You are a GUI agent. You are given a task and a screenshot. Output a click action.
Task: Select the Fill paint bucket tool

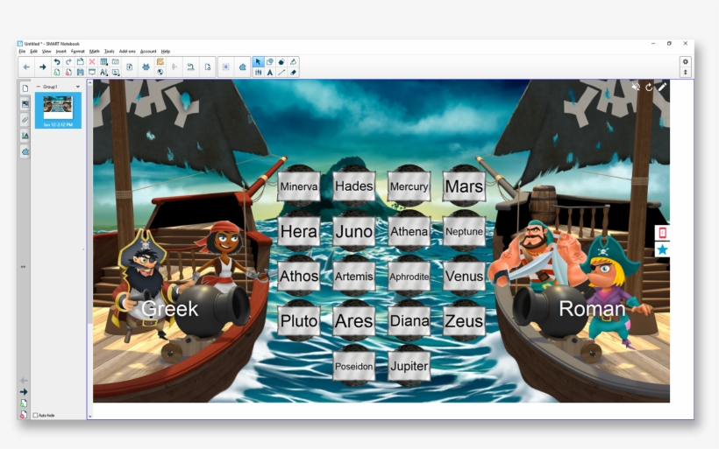(x=294, y=62)
